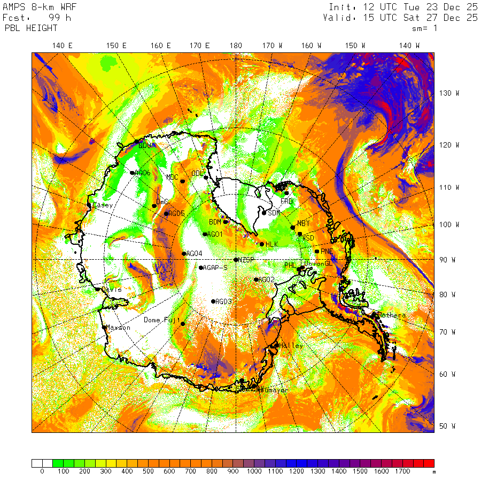Click the '140 W' longitude label
The width and height of the screenshot is (481, 481).
pyautogui.click(x=409, y=46)
